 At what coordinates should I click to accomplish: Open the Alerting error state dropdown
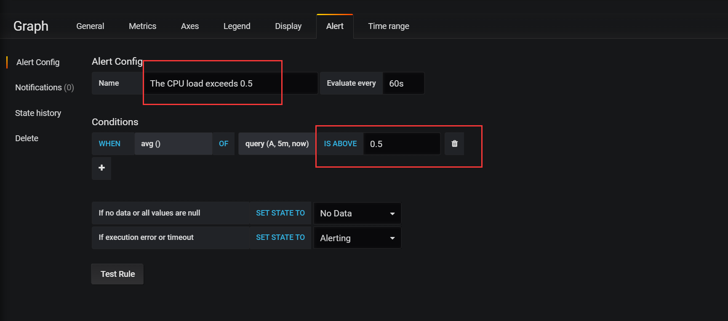[357, 238]
